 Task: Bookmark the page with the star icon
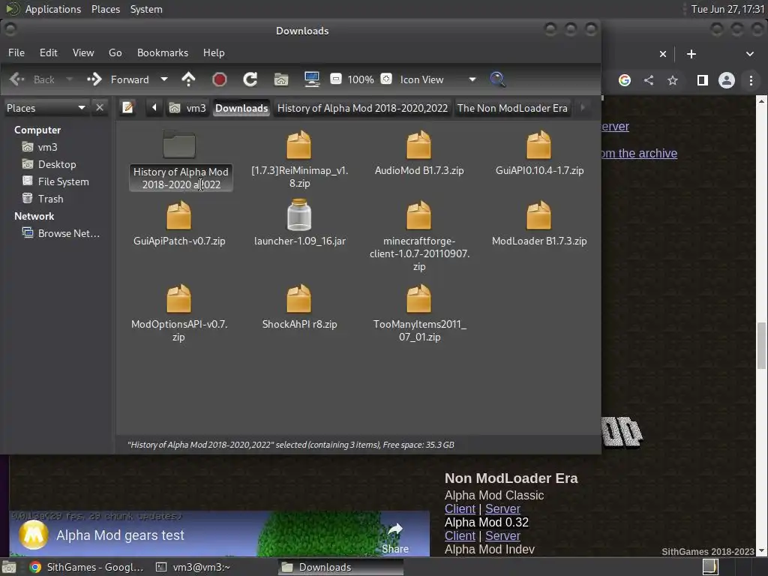click(x=673, y=80)
